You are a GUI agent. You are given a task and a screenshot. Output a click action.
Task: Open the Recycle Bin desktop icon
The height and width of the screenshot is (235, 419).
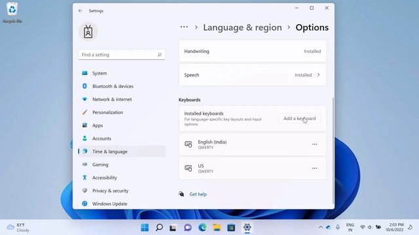coord(12,12)
